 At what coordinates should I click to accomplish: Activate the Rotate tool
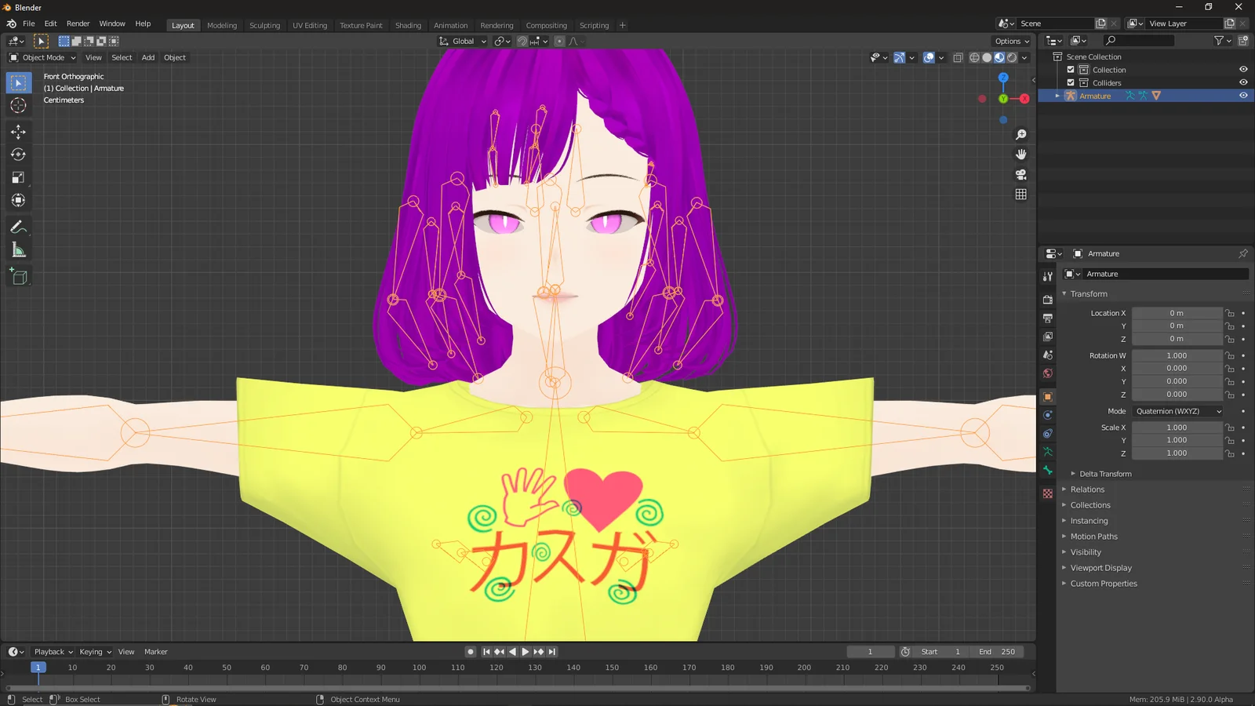coord(18,155)
